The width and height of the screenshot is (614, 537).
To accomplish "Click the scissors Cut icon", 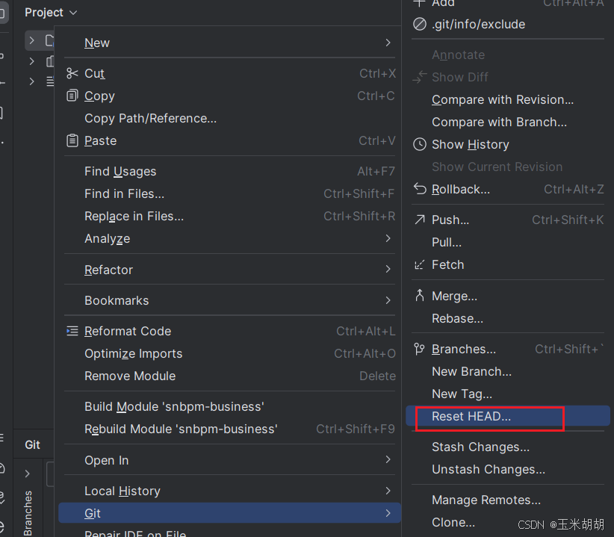I will 72,73.
